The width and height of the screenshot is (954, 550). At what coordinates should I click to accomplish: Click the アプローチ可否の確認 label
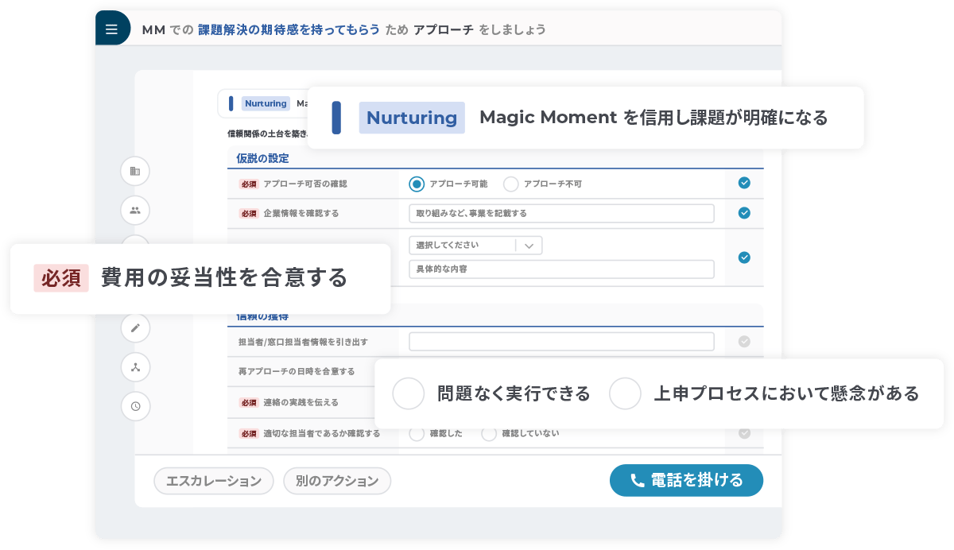[305, 184]
